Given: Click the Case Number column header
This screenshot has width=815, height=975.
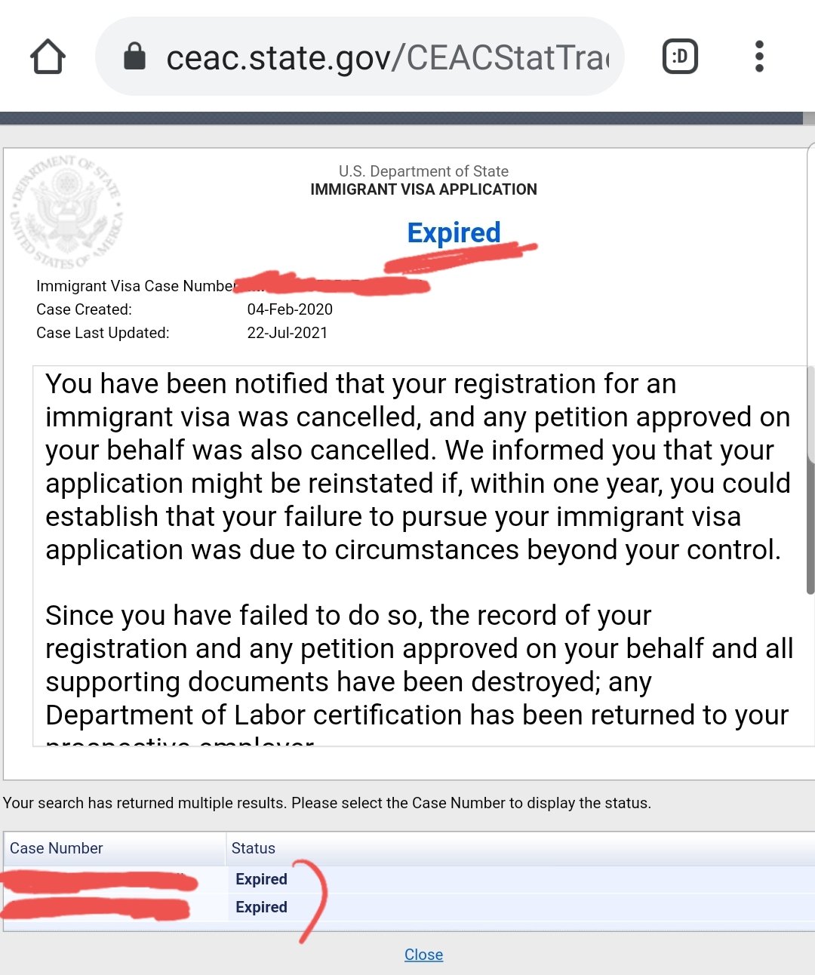Looking at the screenshot, I should (x=115, y=848).
